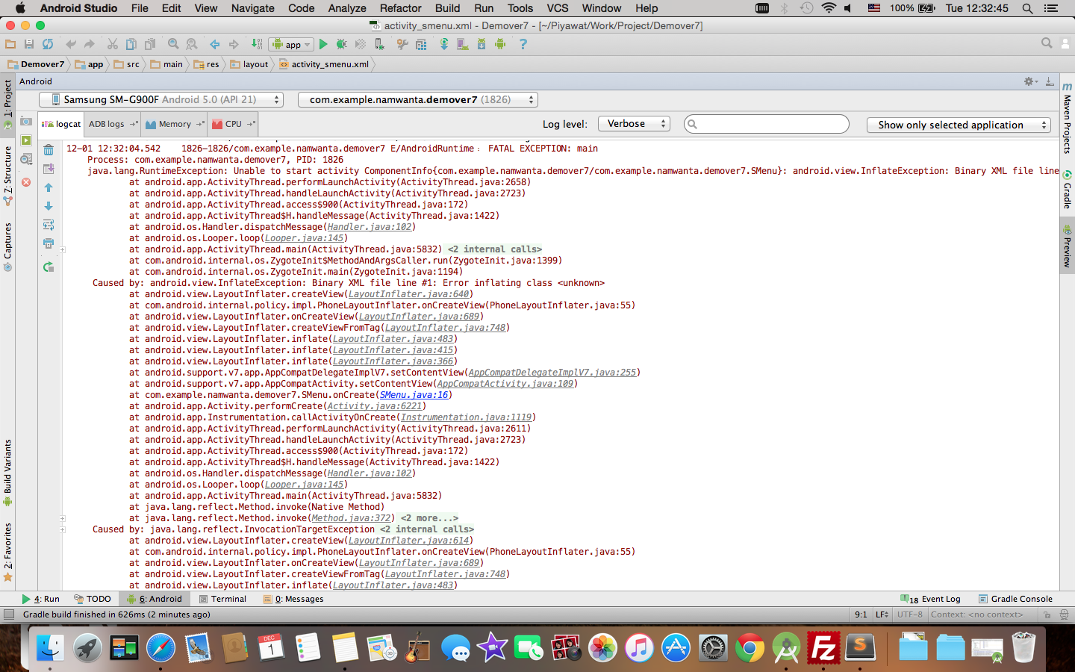The width and height of the screenshot is (1075, 672).
Task: Open the com.example.namwanta.demover7 process dropdown
Action: point(418,99)
